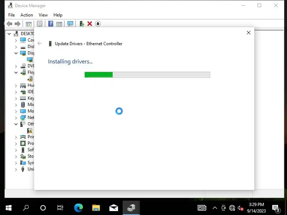Image resolution: width=287 pixels, height=215 pixels.
Task: Collapse the Other devices node
Action: (16, 124)
